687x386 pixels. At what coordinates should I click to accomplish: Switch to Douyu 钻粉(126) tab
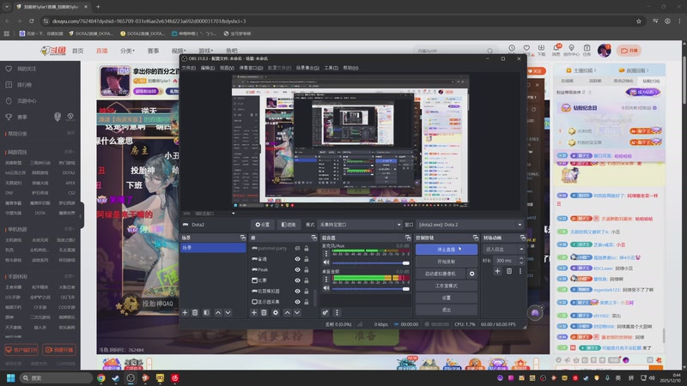(x=651, y=81)
